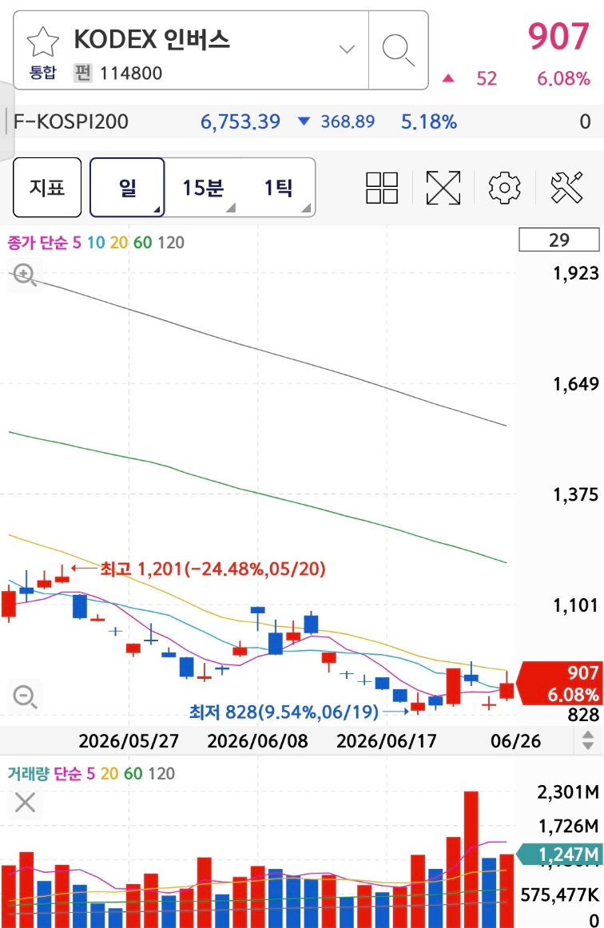604x928 pixels.
Task: Open the 지표 indicators button
Action: [47, 188]
